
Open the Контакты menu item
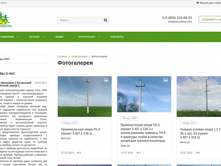[x=117, y=37]
